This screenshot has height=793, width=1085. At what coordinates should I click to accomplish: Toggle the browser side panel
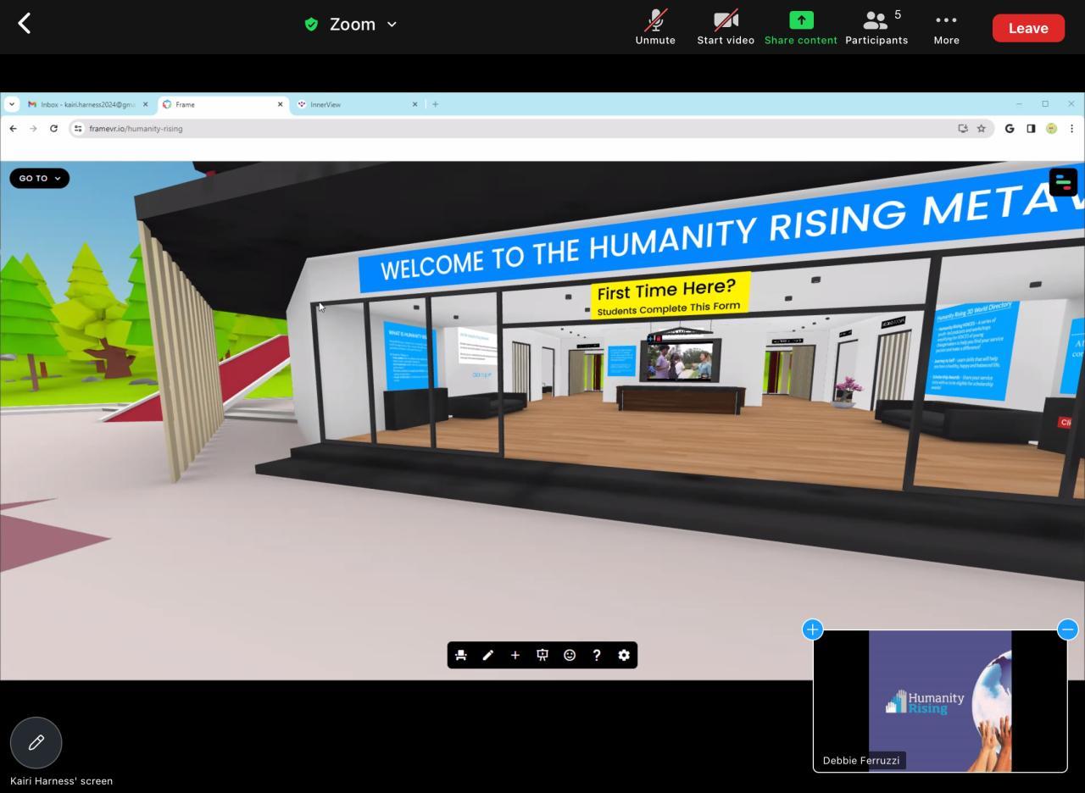[1031, 129]
